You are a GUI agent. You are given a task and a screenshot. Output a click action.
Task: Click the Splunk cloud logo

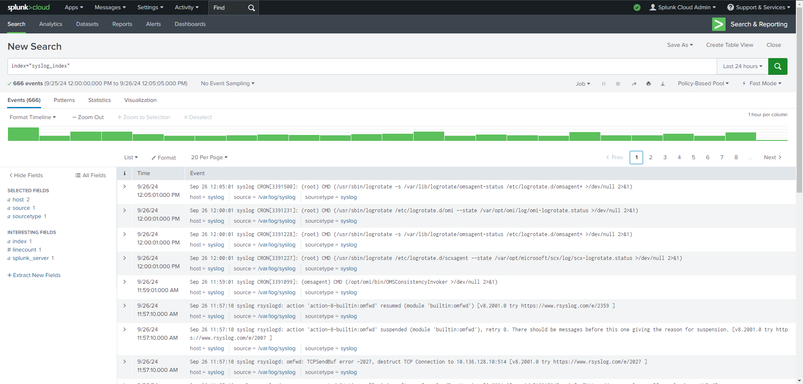28,7
